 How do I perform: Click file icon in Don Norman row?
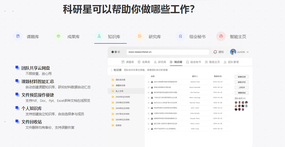(152, 92)
